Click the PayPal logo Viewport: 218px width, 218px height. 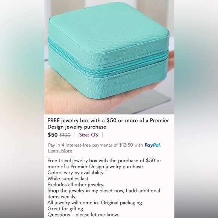point(152,145)
